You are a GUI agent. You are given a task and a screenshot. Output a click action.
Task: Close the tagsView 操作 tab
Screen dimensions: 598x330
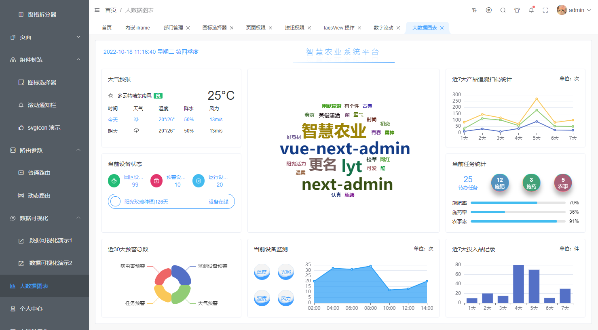tap(359, 28)
